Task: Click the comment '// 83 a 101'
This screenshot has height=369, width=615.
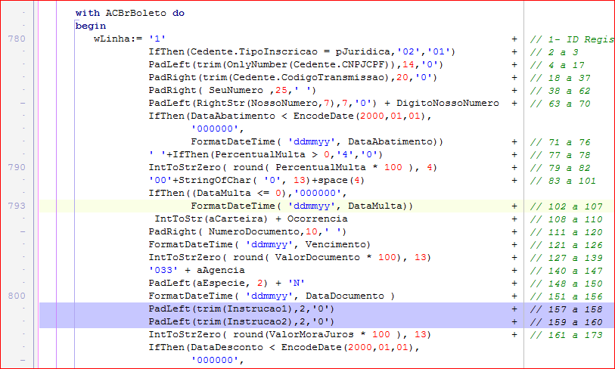Action: pos(563,181)
